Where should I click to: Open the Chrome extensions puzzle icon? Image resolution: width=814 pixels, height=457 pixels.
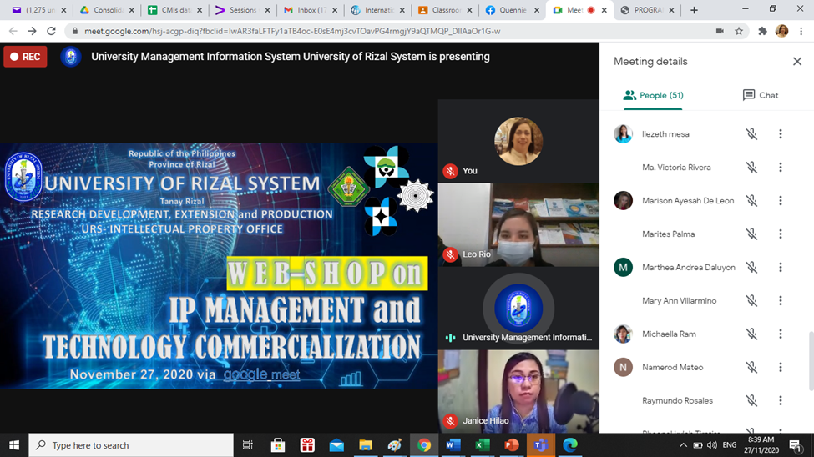762,31
